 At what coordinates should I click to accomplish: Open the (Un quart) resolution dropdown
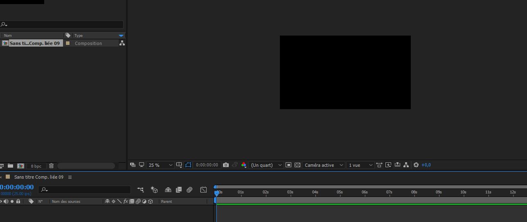(266, 165)
